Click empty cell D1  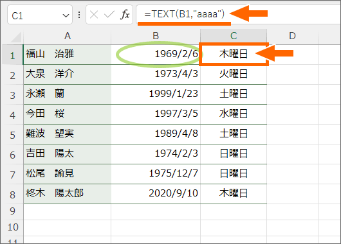click(292, 55)
